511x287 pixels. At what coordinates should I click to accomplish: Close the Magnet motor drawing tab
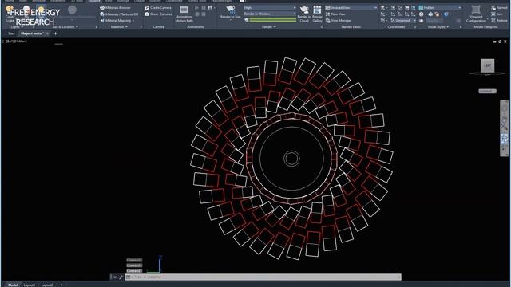tap(48, 33)
